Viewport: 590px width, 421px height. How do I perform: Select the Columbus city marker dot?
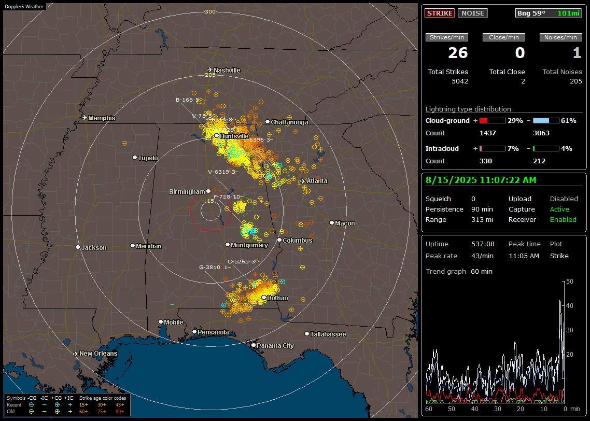click(x=279, y=240)
